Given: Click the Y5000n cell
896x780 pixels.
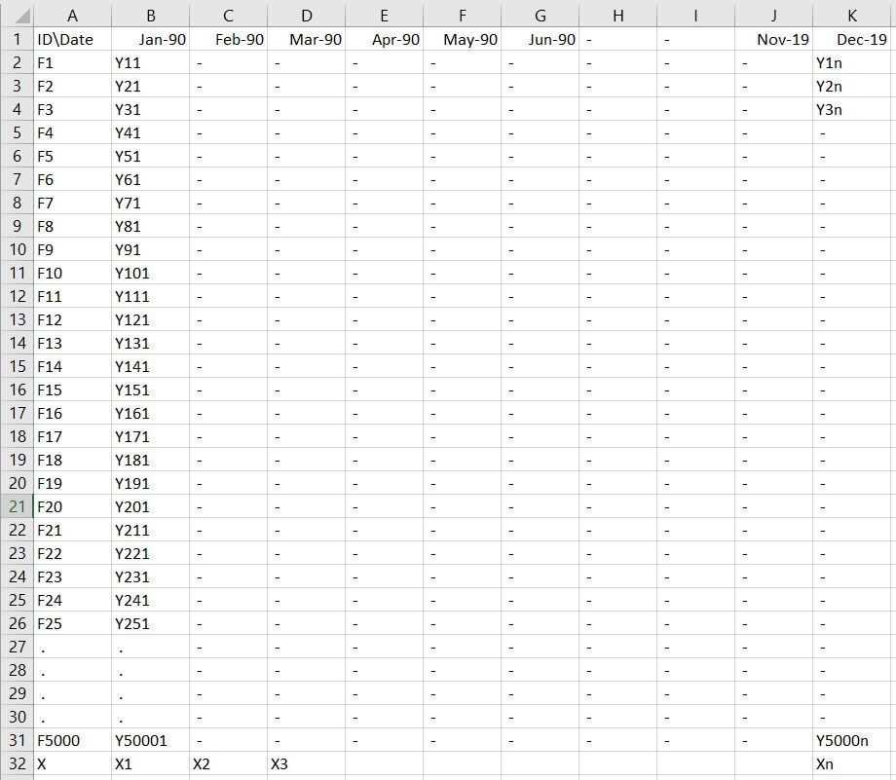Looking at the screenshot, I should [x=851, y=740].
